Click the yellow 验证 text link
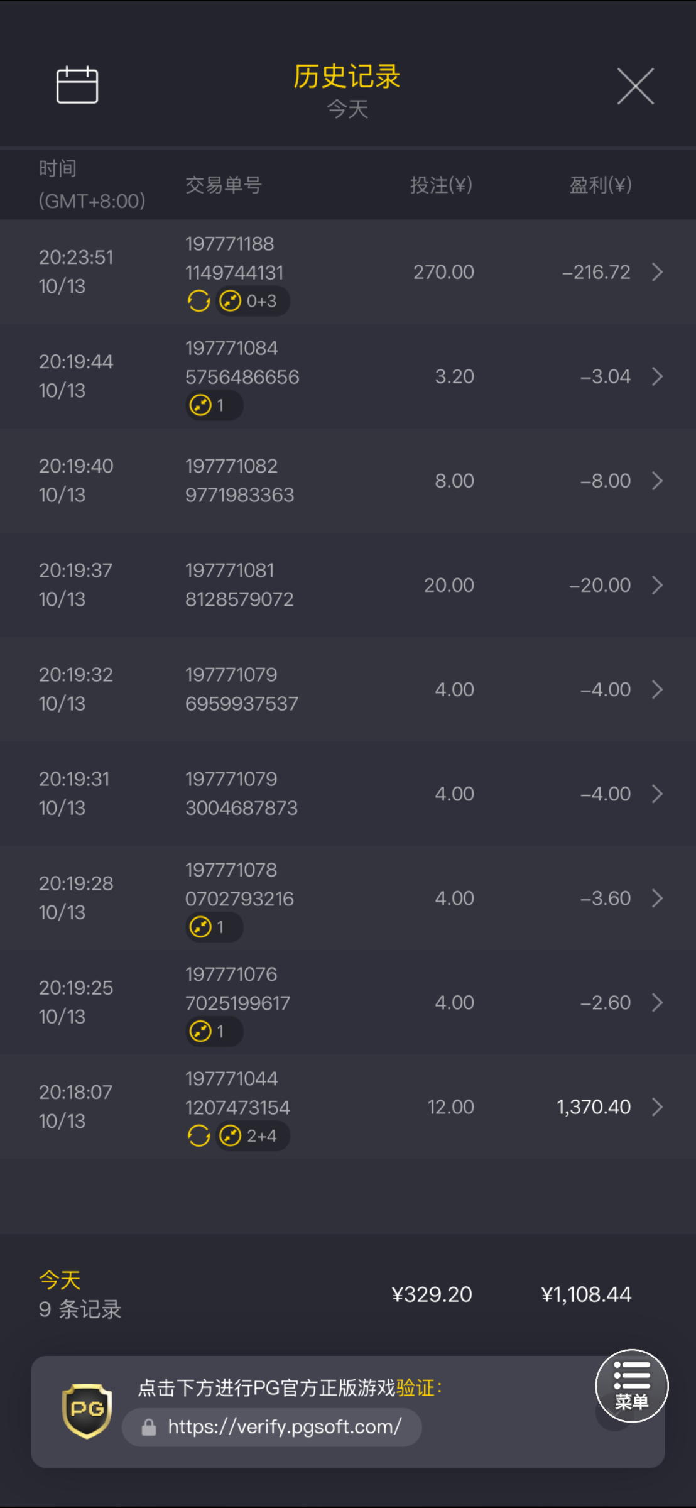 click(x=415, y=1387)
